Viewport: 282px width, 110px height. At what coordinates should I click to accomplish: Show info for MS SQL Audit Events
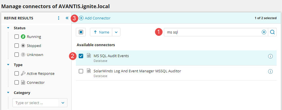click(270, 56)
